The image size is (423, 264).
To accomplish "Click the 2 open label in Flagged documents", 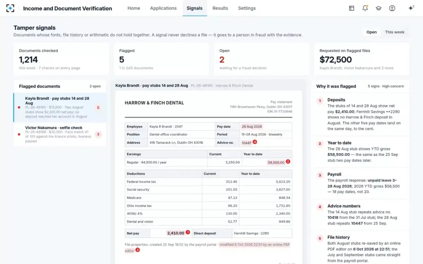I will (95, 86).
